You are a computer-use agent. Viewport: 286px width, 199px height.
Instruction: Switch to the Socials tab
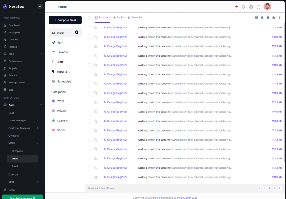[119, 17]
